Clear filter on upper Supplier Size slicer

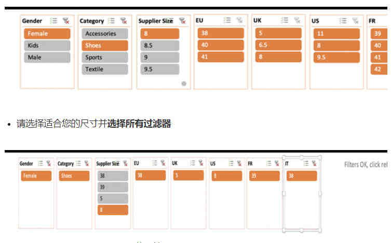point(182,21)
